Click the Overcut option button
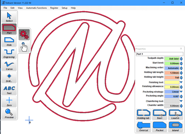 pyautogui.click(x=143, y=126)
